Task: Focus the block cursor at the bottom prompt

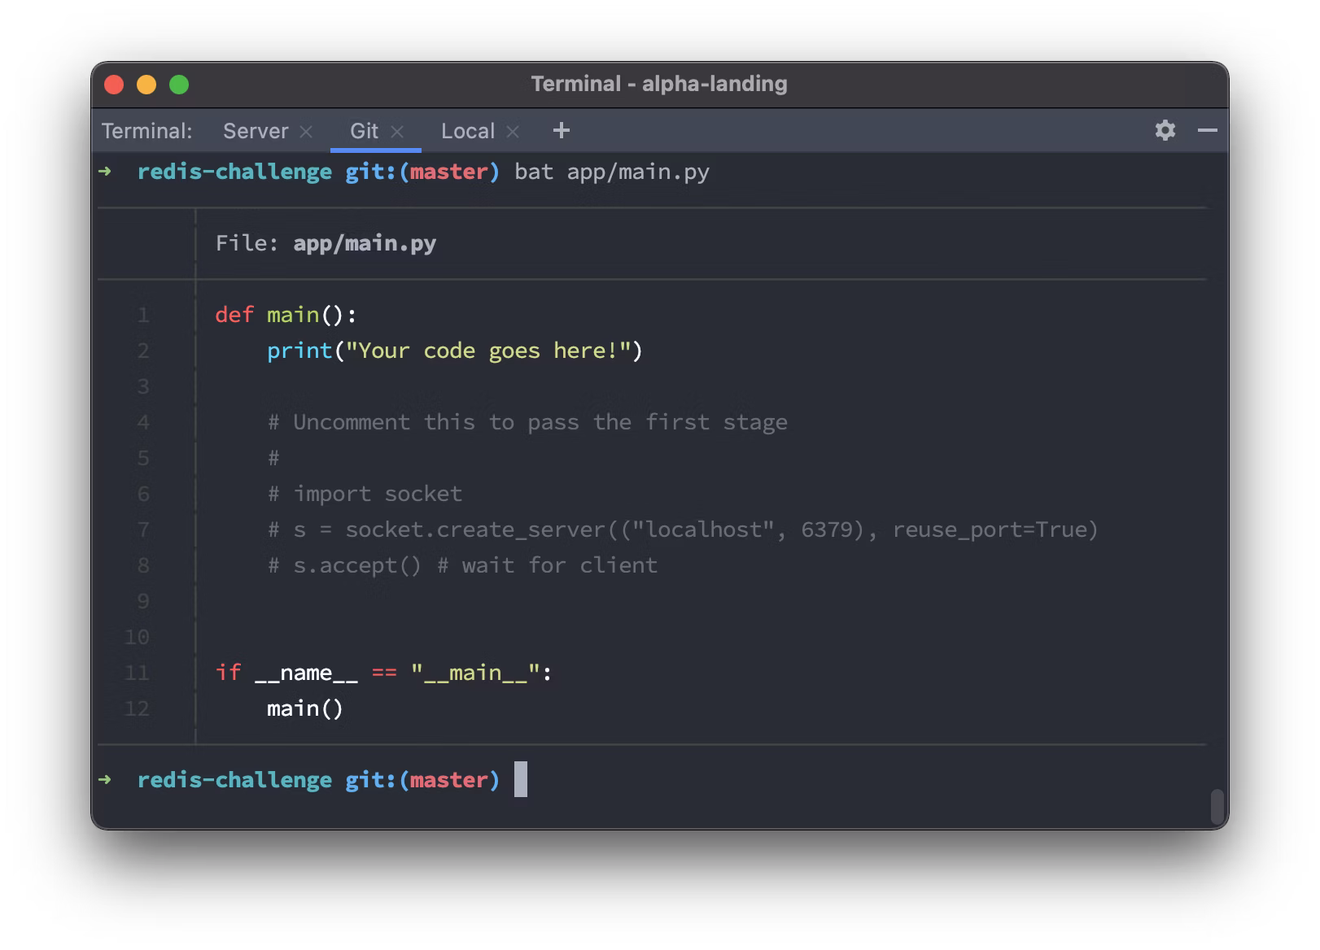Action: pos(521,779)
